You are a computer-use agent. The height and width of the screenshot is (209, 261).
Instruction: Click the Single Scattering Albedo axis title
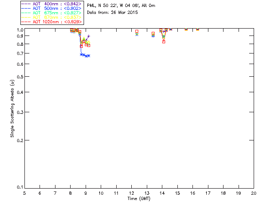click(12, 109)
